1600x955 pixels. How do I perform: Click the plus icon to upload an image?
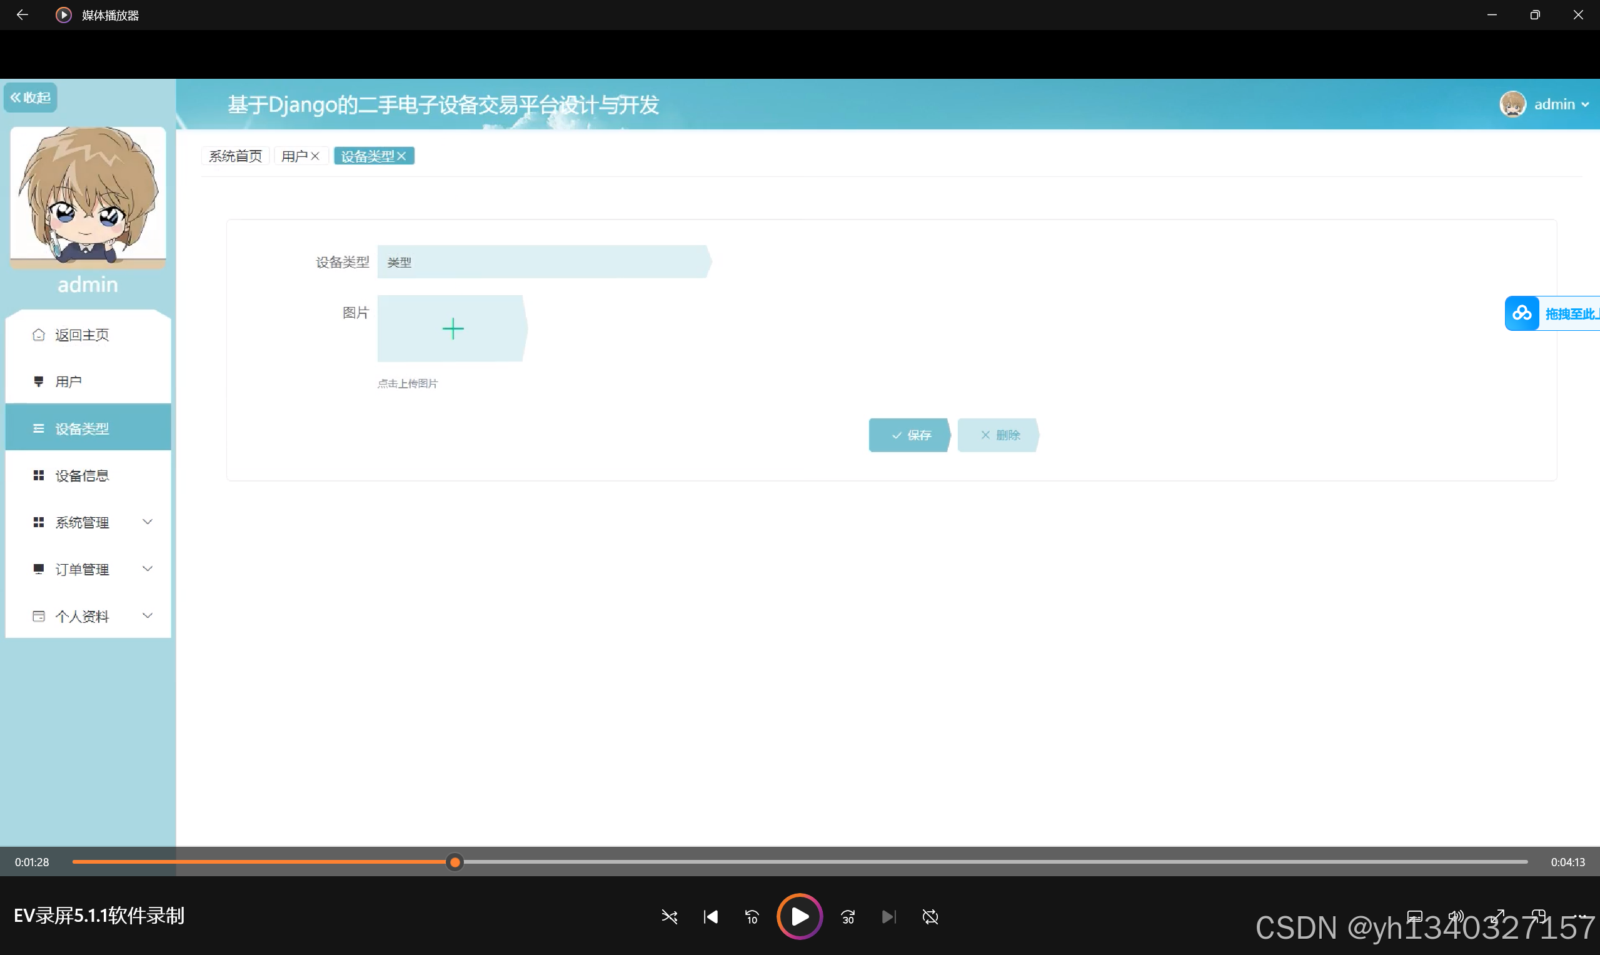[x=453, y=329]
